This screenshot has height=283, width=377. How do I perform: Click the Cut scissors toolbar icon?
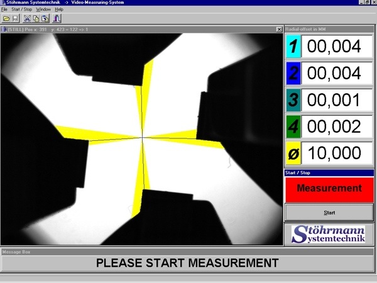(x=27, y=19)
